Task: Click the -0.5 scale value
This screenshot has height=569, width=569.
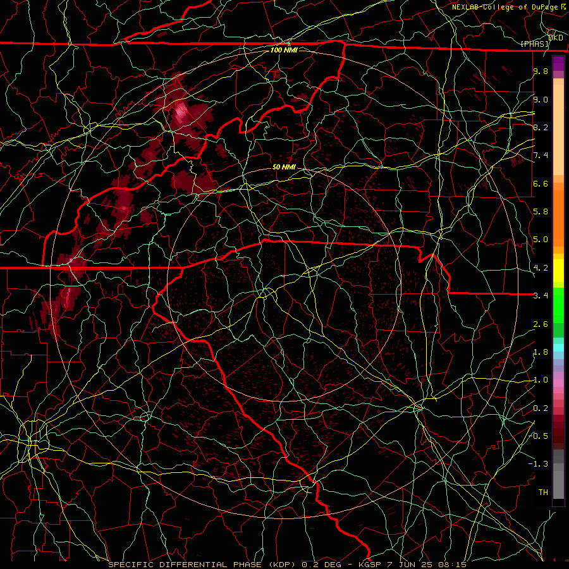Action: pos(539,436)
